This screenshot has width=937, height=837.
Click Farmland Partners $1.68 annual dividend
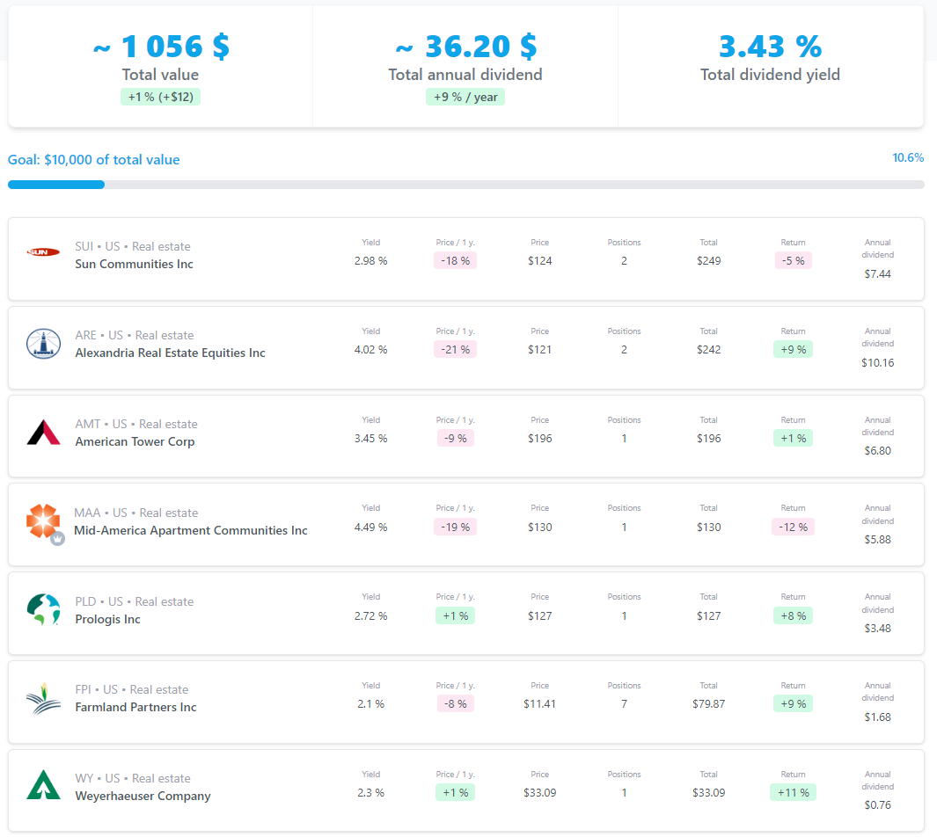(878, 717)
